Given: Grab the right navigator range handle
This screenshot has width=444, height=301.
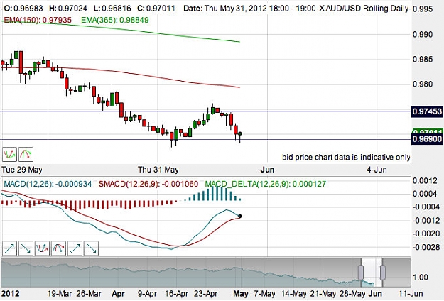Looking at the screenshot, I should point(383,272).
